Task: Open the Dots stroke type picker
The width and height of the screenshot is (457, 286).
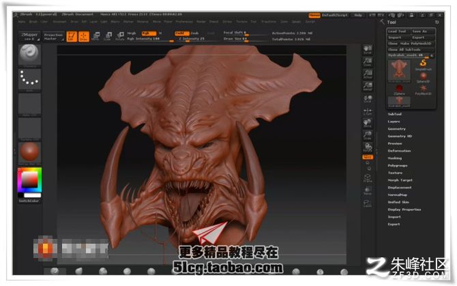Action: pos(29,80)
